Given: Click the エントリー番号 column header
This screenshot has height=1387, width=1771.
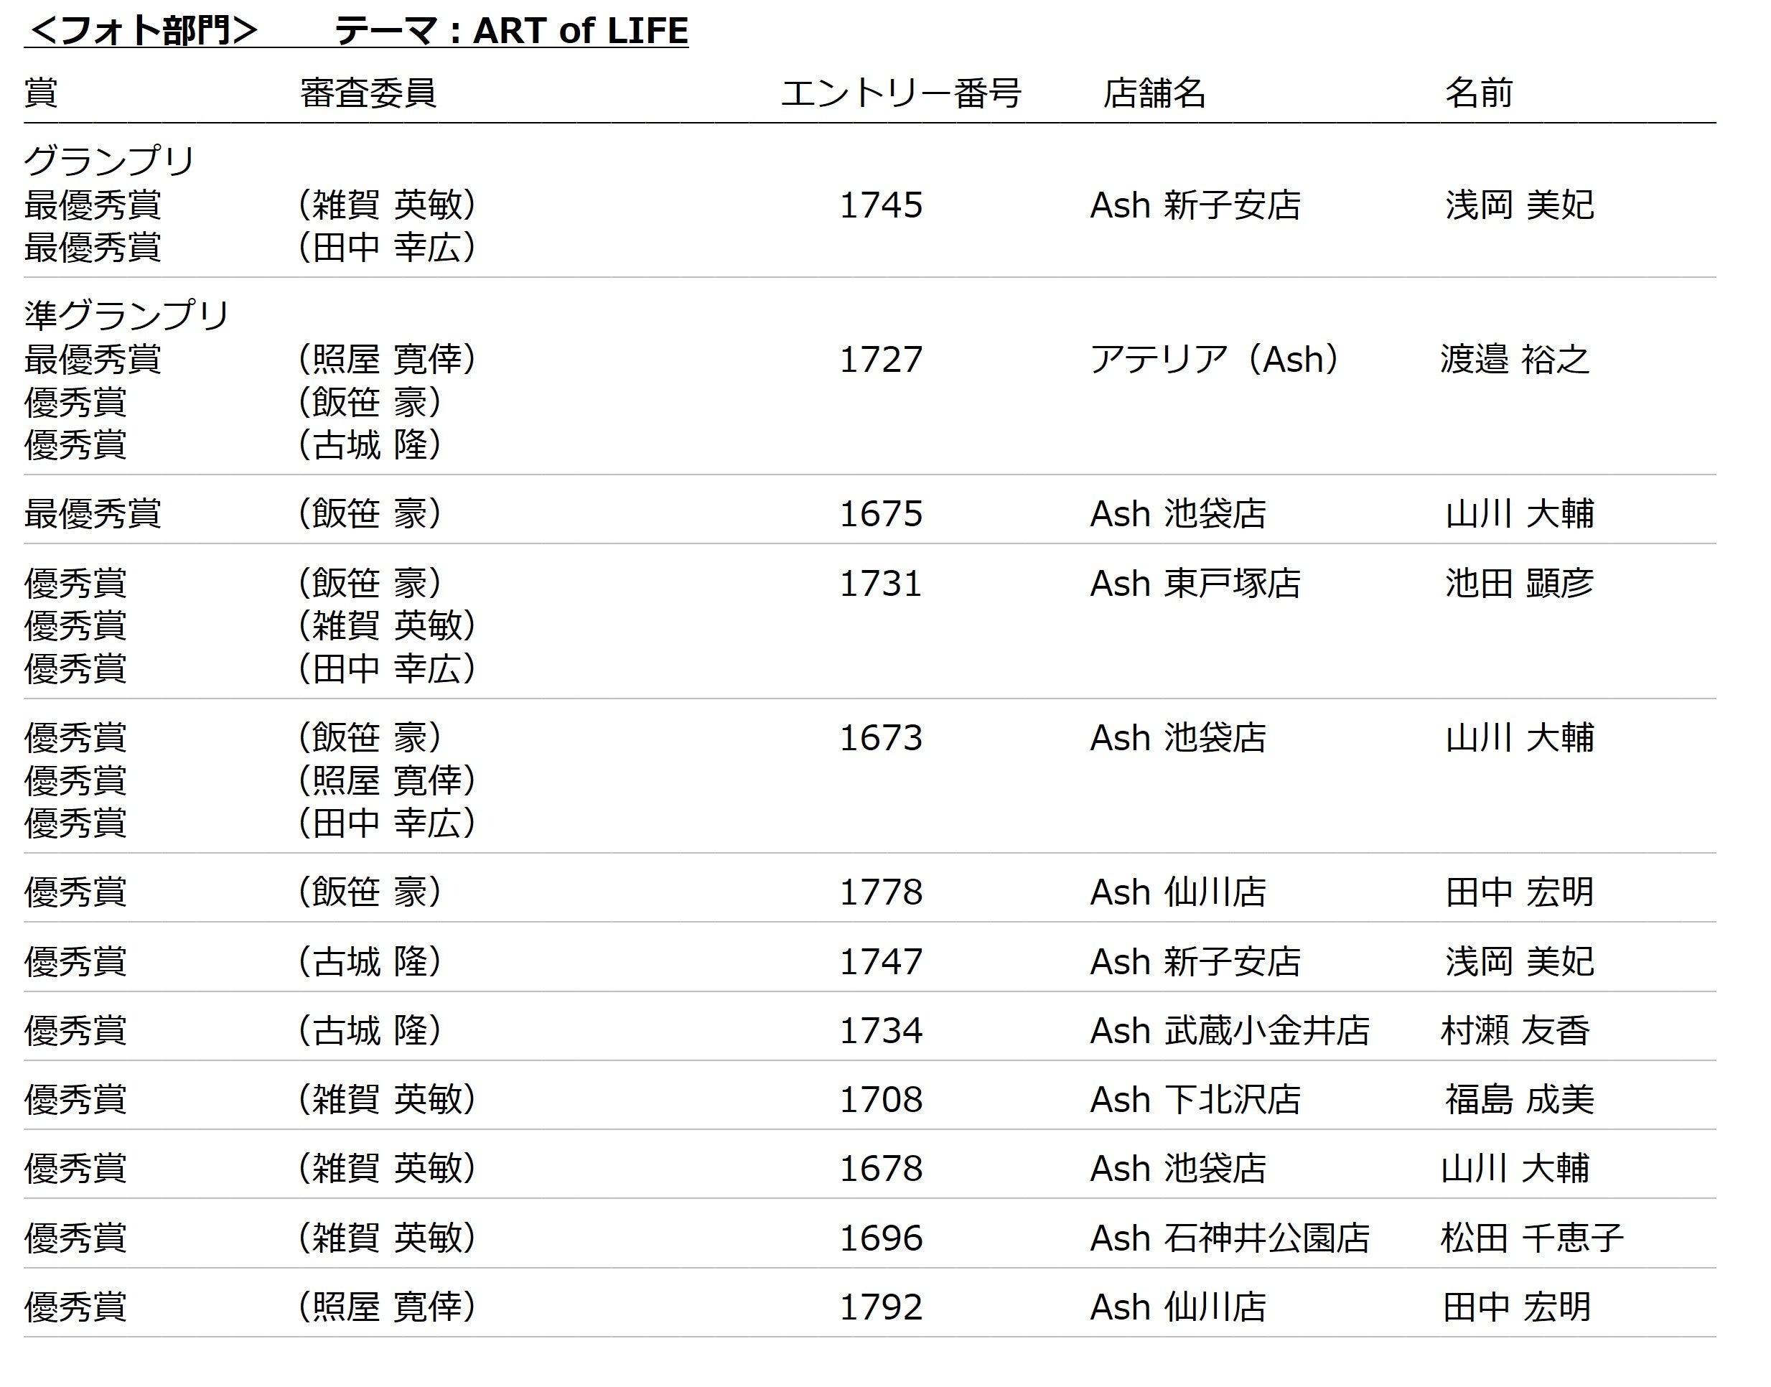Looking at the screenshot, I should click(900, 93).
